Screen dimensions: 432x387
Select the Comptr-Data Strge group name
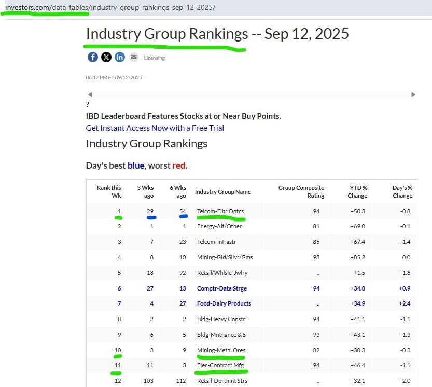click(222, 288)
